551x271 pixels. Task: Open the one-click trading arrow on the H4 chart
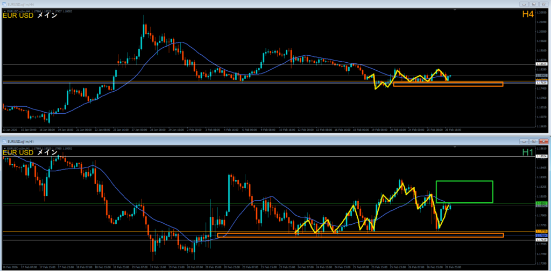[4, 11]
